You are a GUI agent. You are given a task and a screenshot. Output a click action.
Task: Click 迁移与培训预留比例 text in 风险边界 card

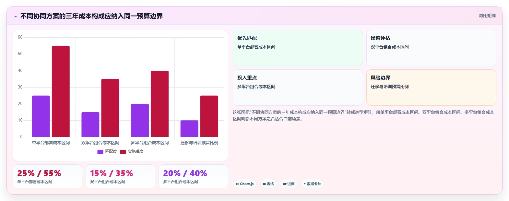(x=390, y=87)
